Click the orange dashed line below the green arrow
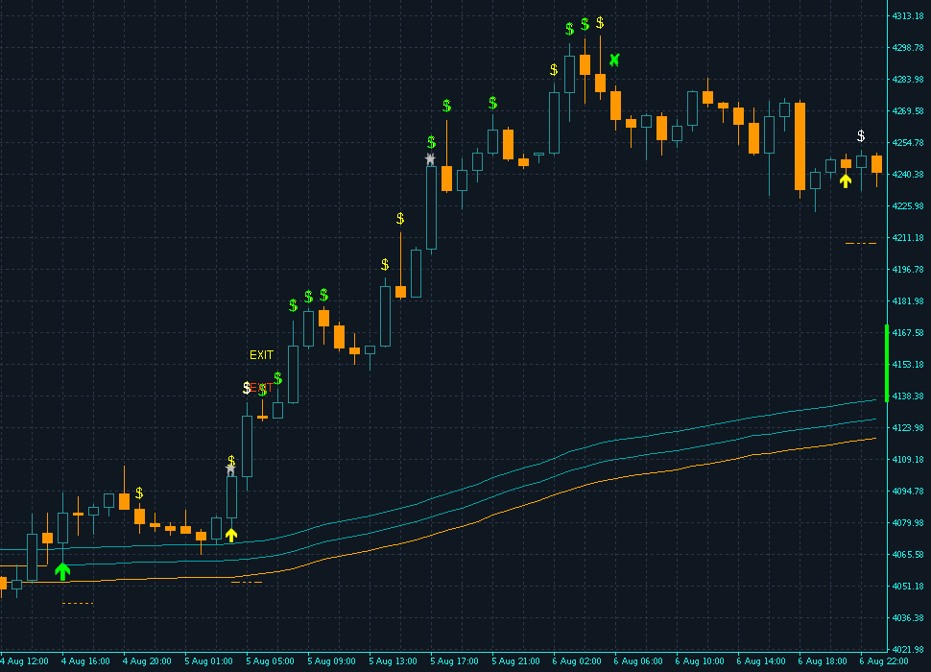The width and height of the screenshot is (931, 672). click(78, 603)
